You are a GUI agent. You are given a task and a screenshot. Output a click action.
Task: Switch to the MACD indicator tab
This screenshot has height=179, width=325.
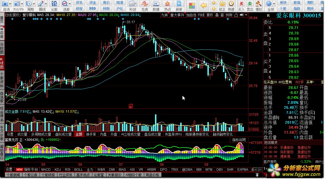click(x=46, y=170)
